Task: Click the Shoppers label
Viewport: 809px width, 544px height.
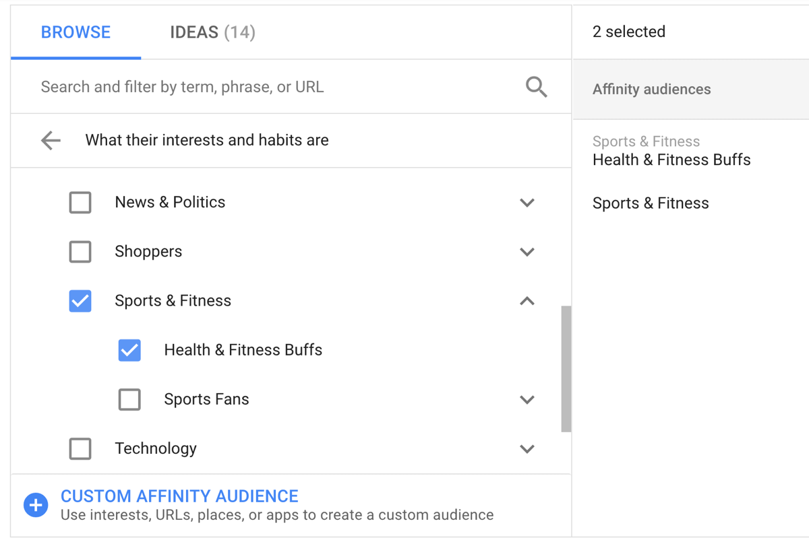Action: coord(148,251)
